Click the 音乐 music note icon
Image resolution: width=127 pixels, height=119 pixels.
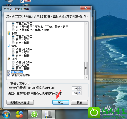coord(9,46)
